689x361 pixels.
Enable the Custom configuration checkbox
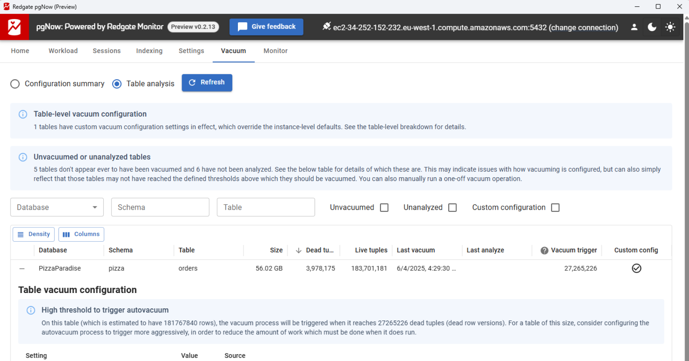pyautogui.click(x=555, y=208)
